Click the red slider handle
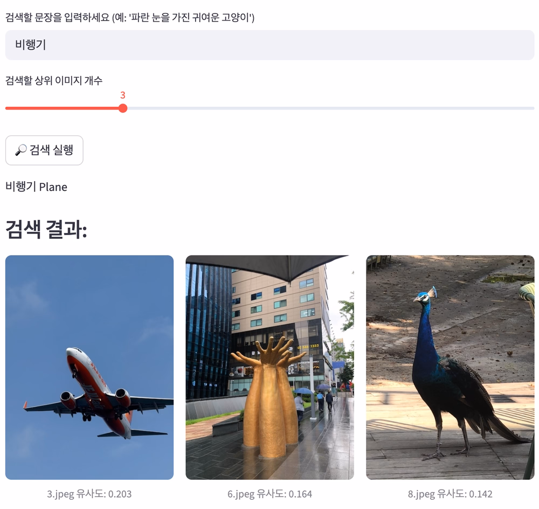Viewport: 539px width, 509px height. (123, 108)
